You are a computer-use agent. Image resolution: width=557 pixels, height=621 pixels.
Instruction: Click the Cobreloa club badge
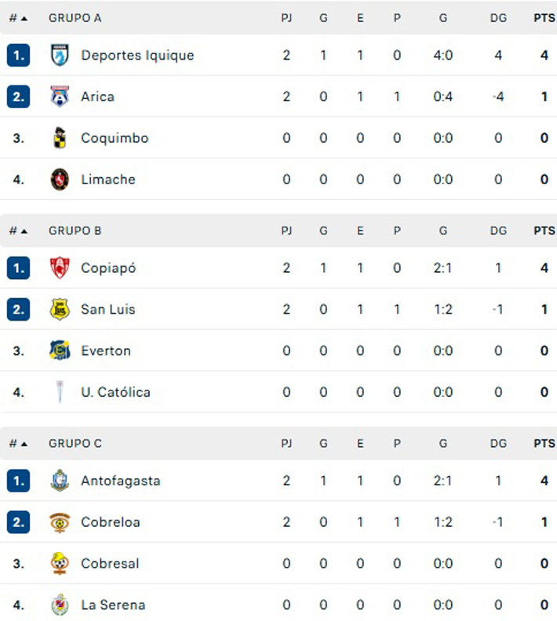coord(60,522)
